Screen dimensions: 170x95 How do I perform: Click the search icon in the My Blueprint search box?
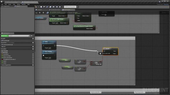point(29,36)
